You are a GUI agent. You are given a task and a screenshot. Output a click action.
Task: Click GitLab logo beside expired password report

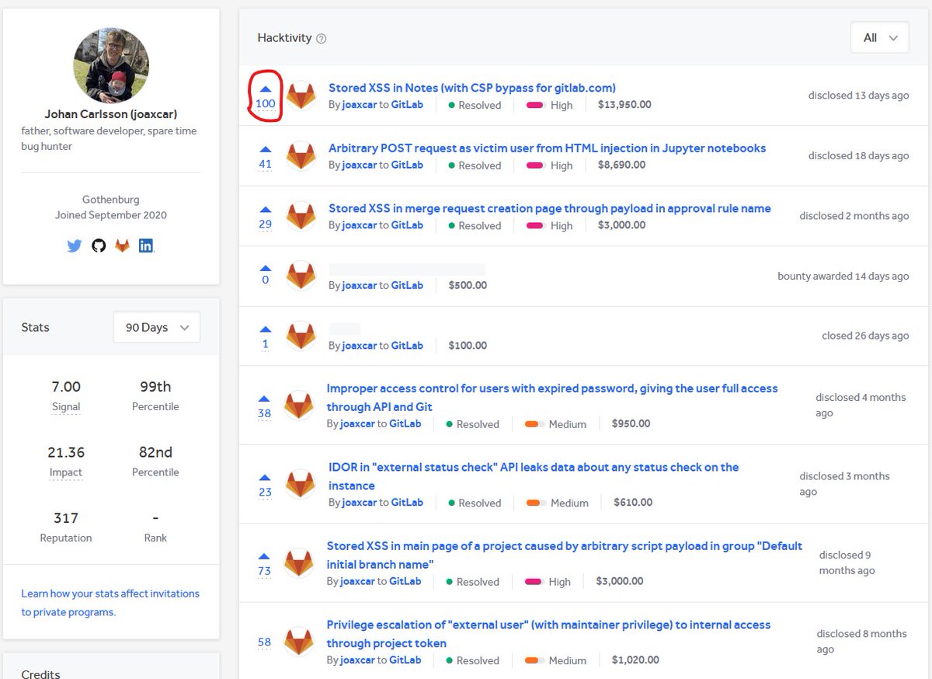coord(299,405)
